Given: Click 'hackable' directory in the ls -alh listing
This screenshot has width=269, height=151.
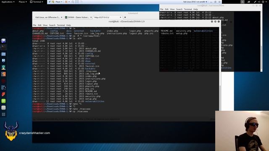Looking at the screenshot, I should click(90, 69).
